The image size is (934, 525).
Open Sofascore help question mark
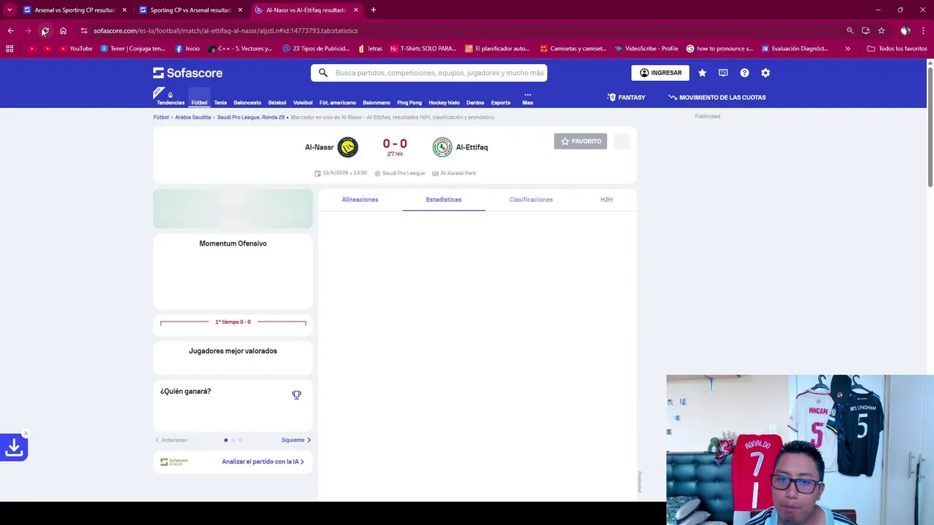pos(744,73)
